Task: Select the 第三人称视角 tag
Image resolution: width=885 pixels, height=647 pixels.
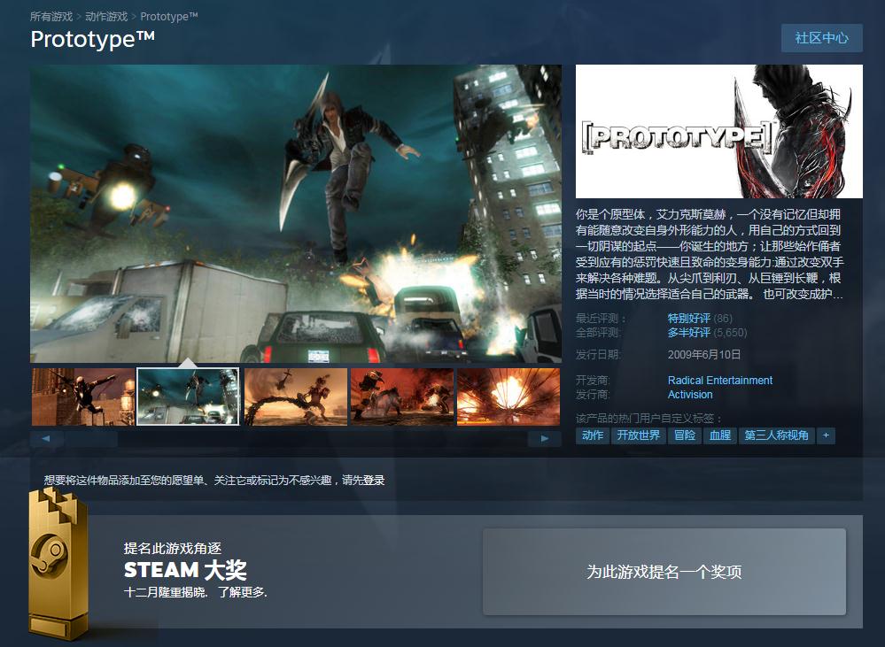Action: coord(777,435)
